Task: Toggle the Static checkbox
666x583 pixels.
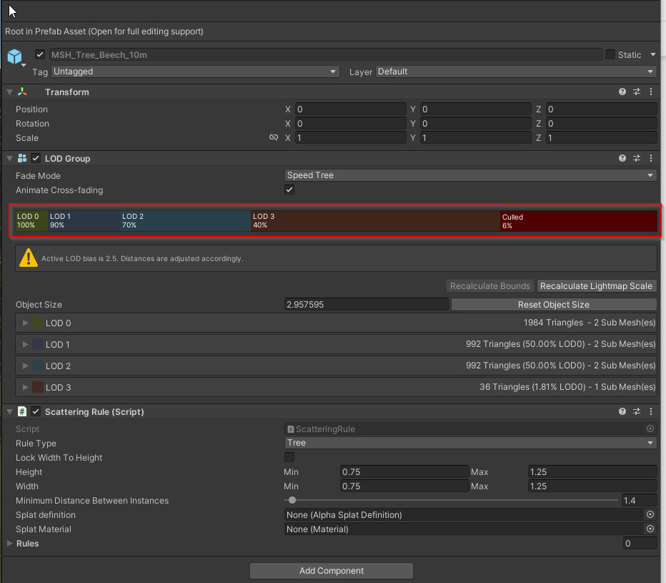Action: click(x=610, y=55)
